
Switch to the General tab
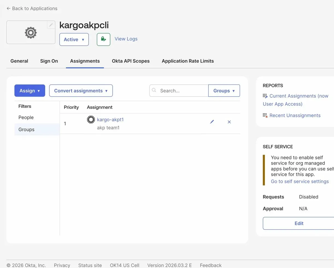19,61
